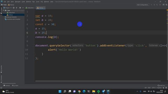Open Windows Start menu
Viewport: 168px width, 94px height.
[60, 91]
